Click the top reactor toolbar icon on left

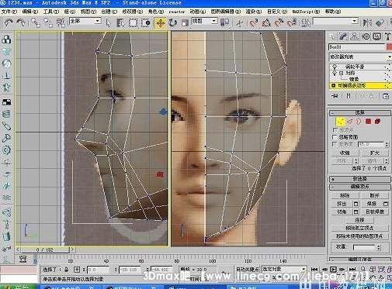[x=6, y=40]
